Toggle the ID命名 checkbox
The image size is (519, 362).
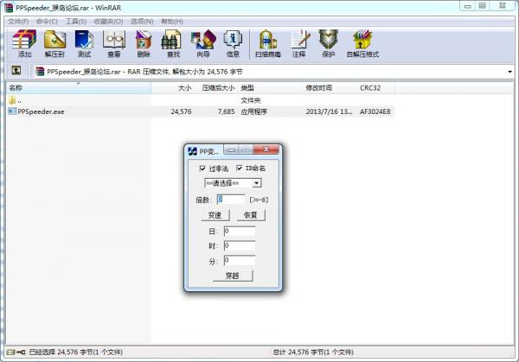click(240, 168)
